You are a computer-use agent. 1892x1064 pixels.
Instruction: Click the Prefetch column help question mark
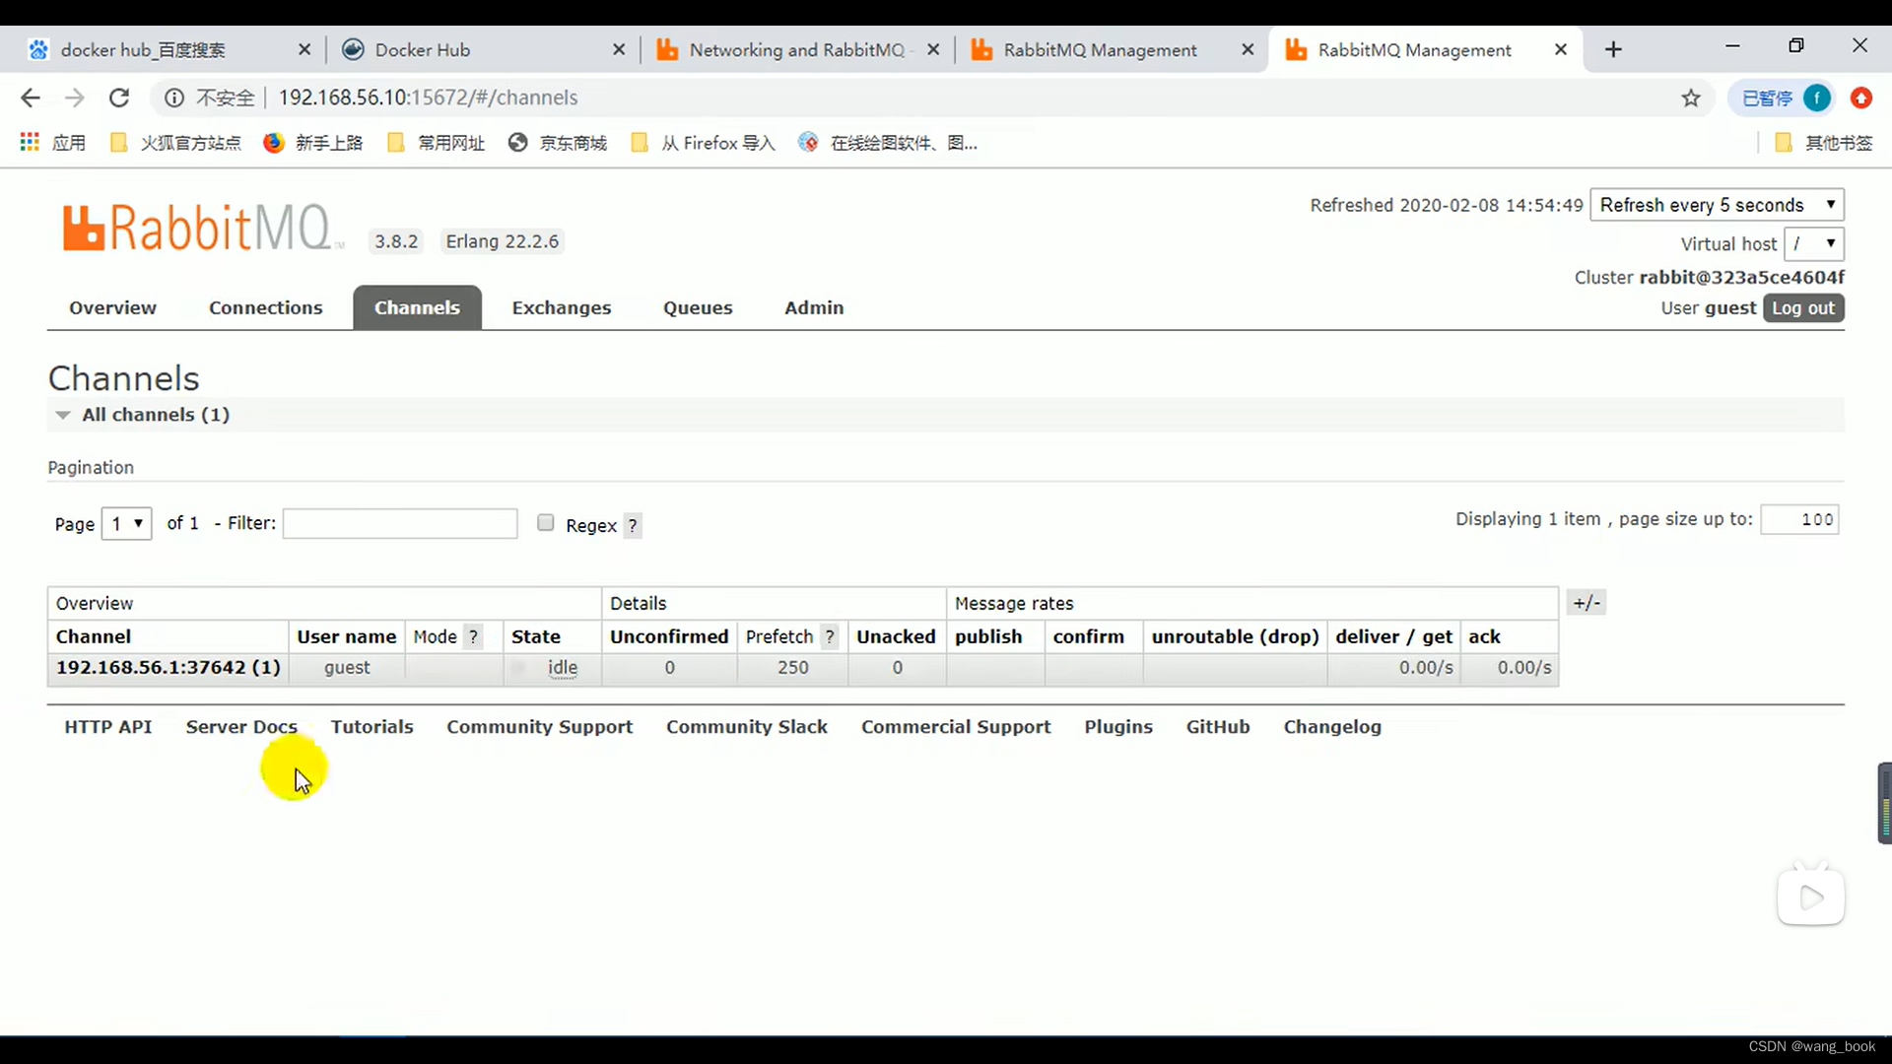click(830, 636)
